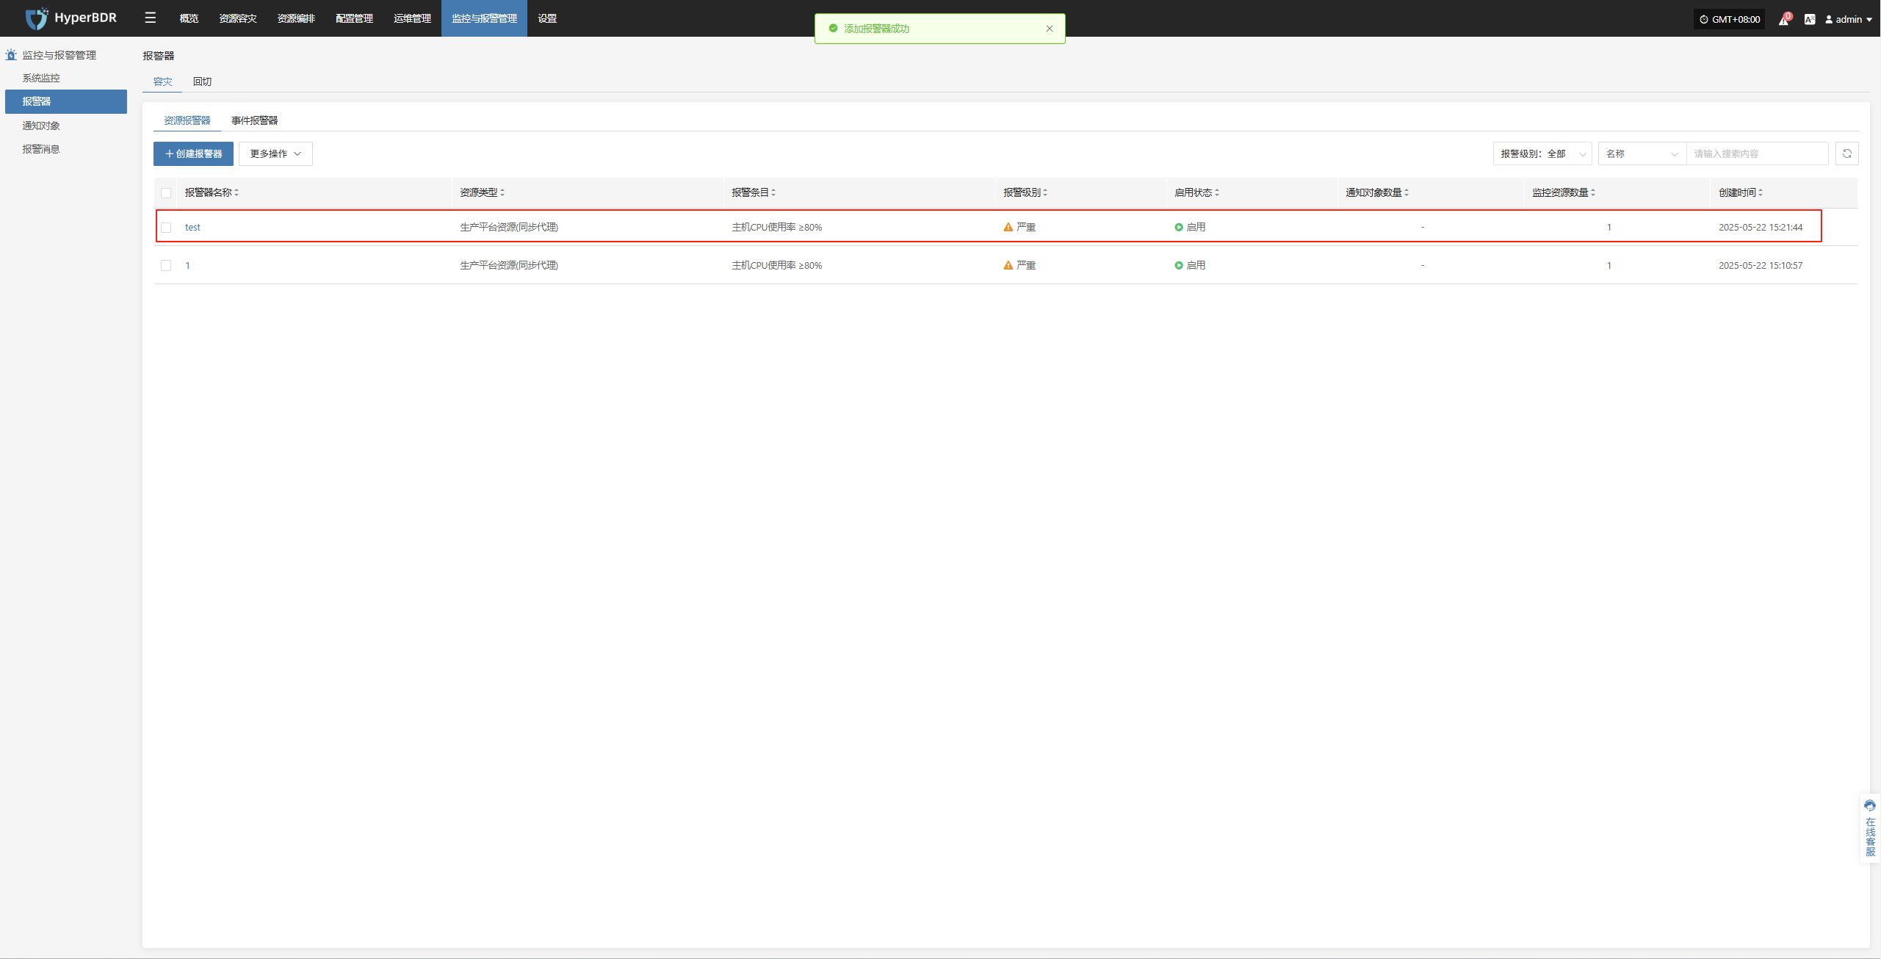Click 主机CPU使用率 ≥80% in test row

(776, 228)
